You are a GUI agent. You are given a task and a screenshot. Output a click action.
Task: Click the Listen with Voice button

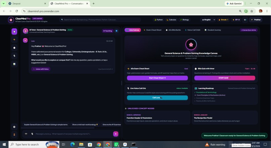[x=41, y=69]
